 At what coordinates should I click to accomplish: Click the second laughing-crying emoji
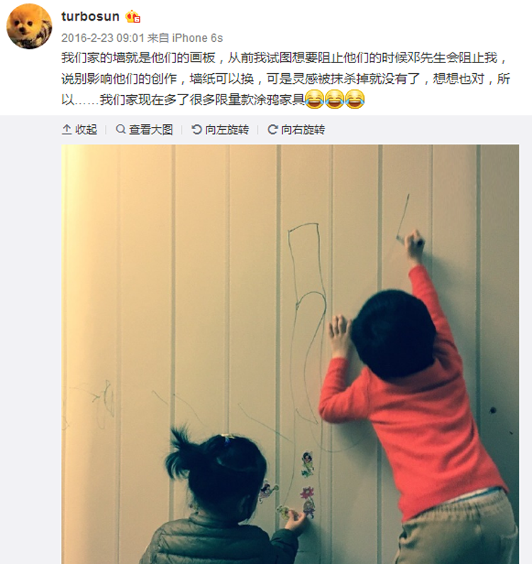click(335, 99)
